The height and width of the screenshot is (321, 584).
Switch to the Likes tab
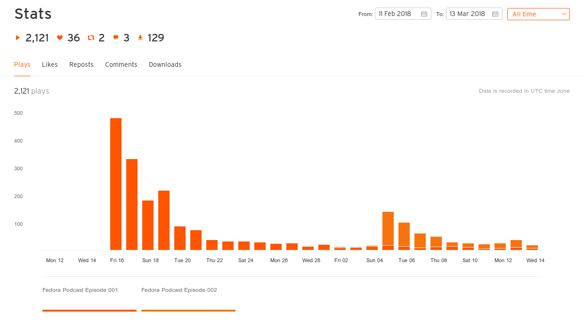[x=50, y=64]
